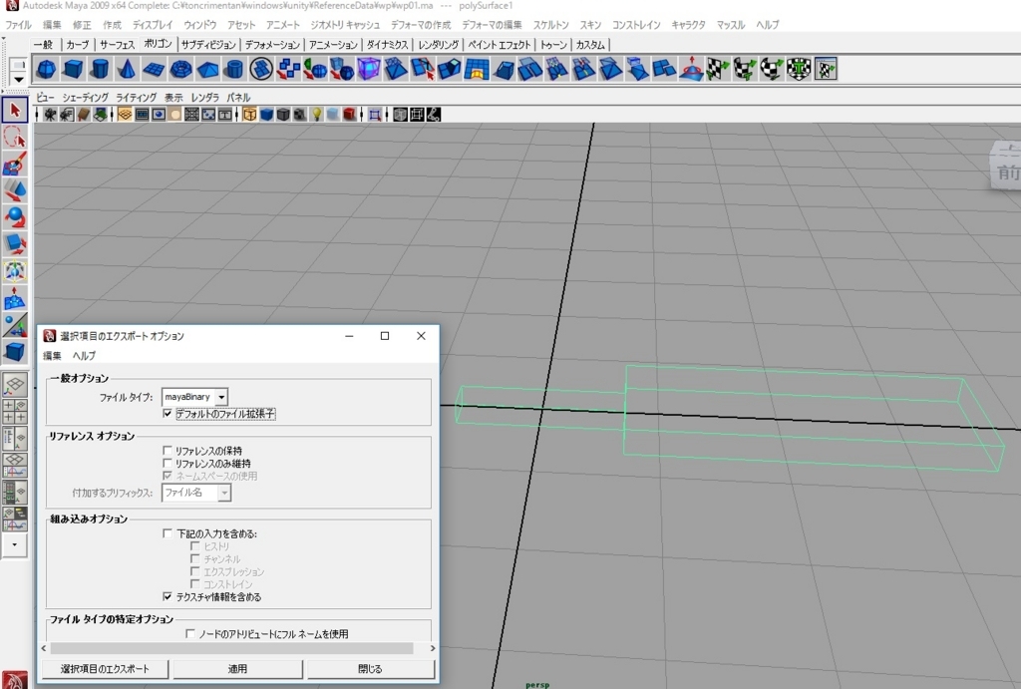Open the シェーディング panel menu
Image resolution: width=1021 pixels, height=689 pixels.
pos(86,97)
